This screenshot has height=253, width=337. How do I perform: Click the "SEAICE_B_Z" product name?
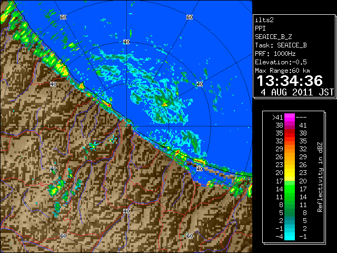[x=273, y=37]
